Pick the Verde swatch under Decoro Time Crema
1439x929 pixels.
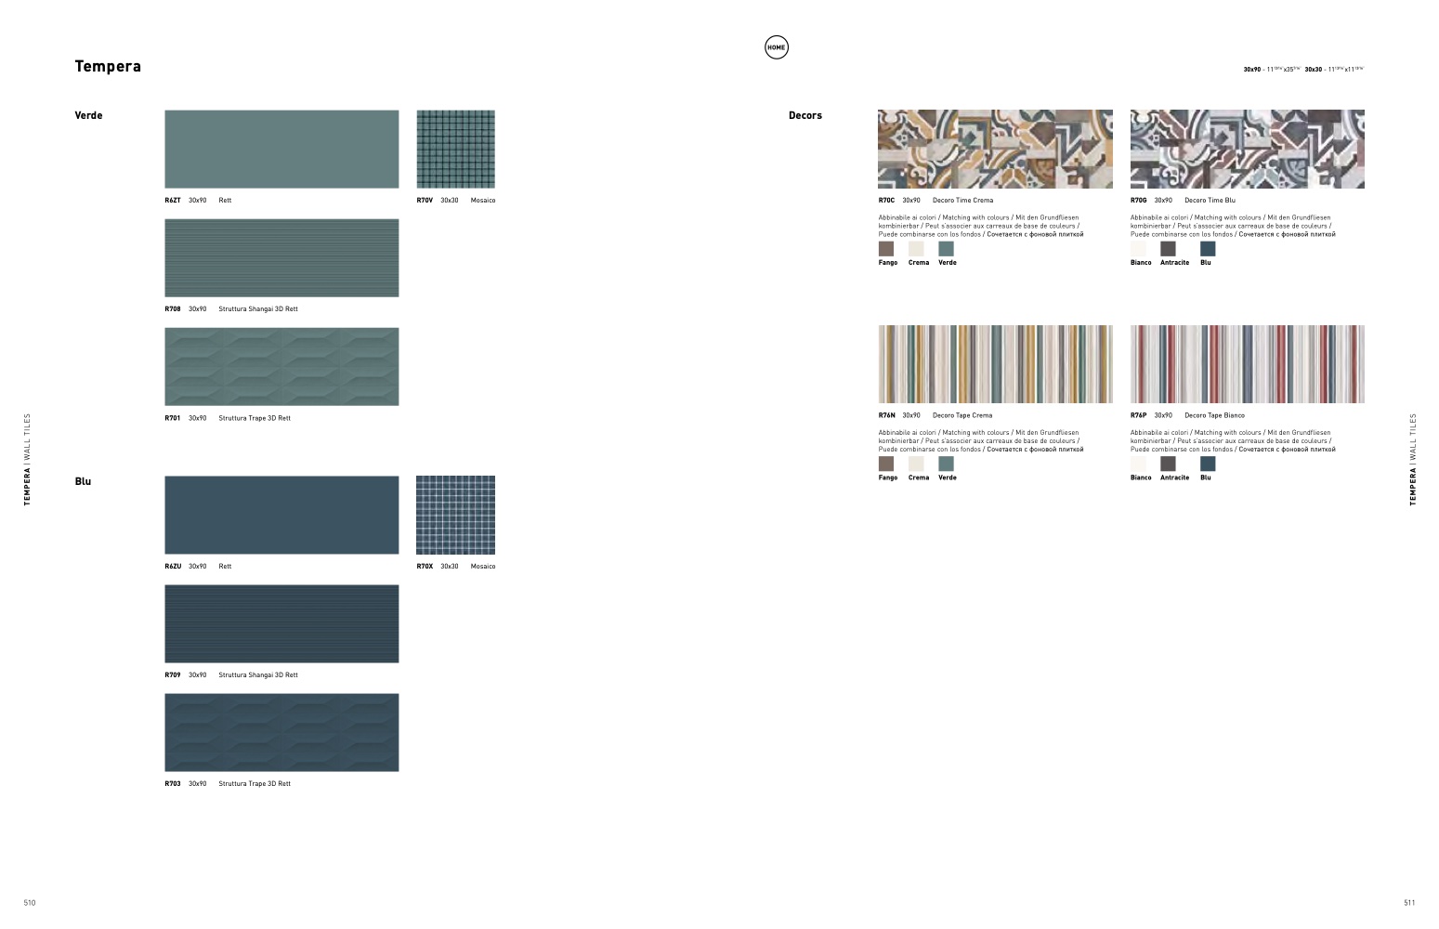click(x=946, y=249)
